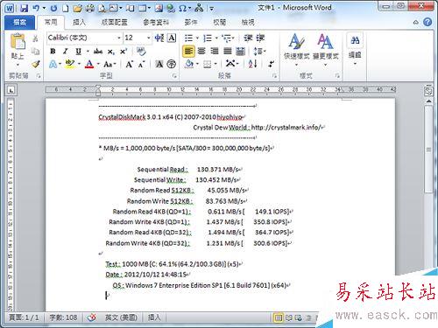Click the Show/Hide paragraph marks icon
Image resolution: width=438 pixels, height=328 pixels.
point(272,64)
